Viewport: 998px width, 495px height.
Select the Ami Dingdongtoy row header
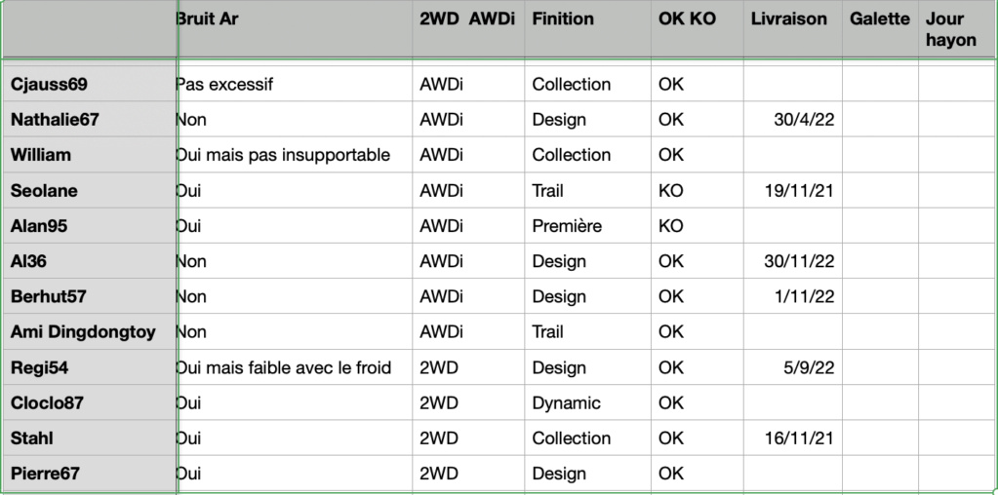click(x=89, y=331)
